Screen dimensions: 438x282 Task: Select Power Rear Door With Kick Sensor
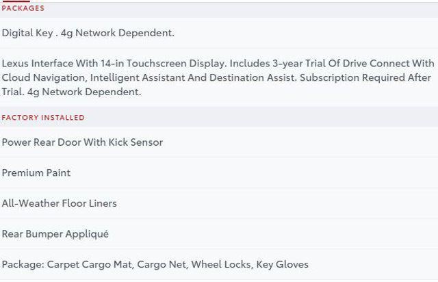pyautogui.click(x=82, y=142)
